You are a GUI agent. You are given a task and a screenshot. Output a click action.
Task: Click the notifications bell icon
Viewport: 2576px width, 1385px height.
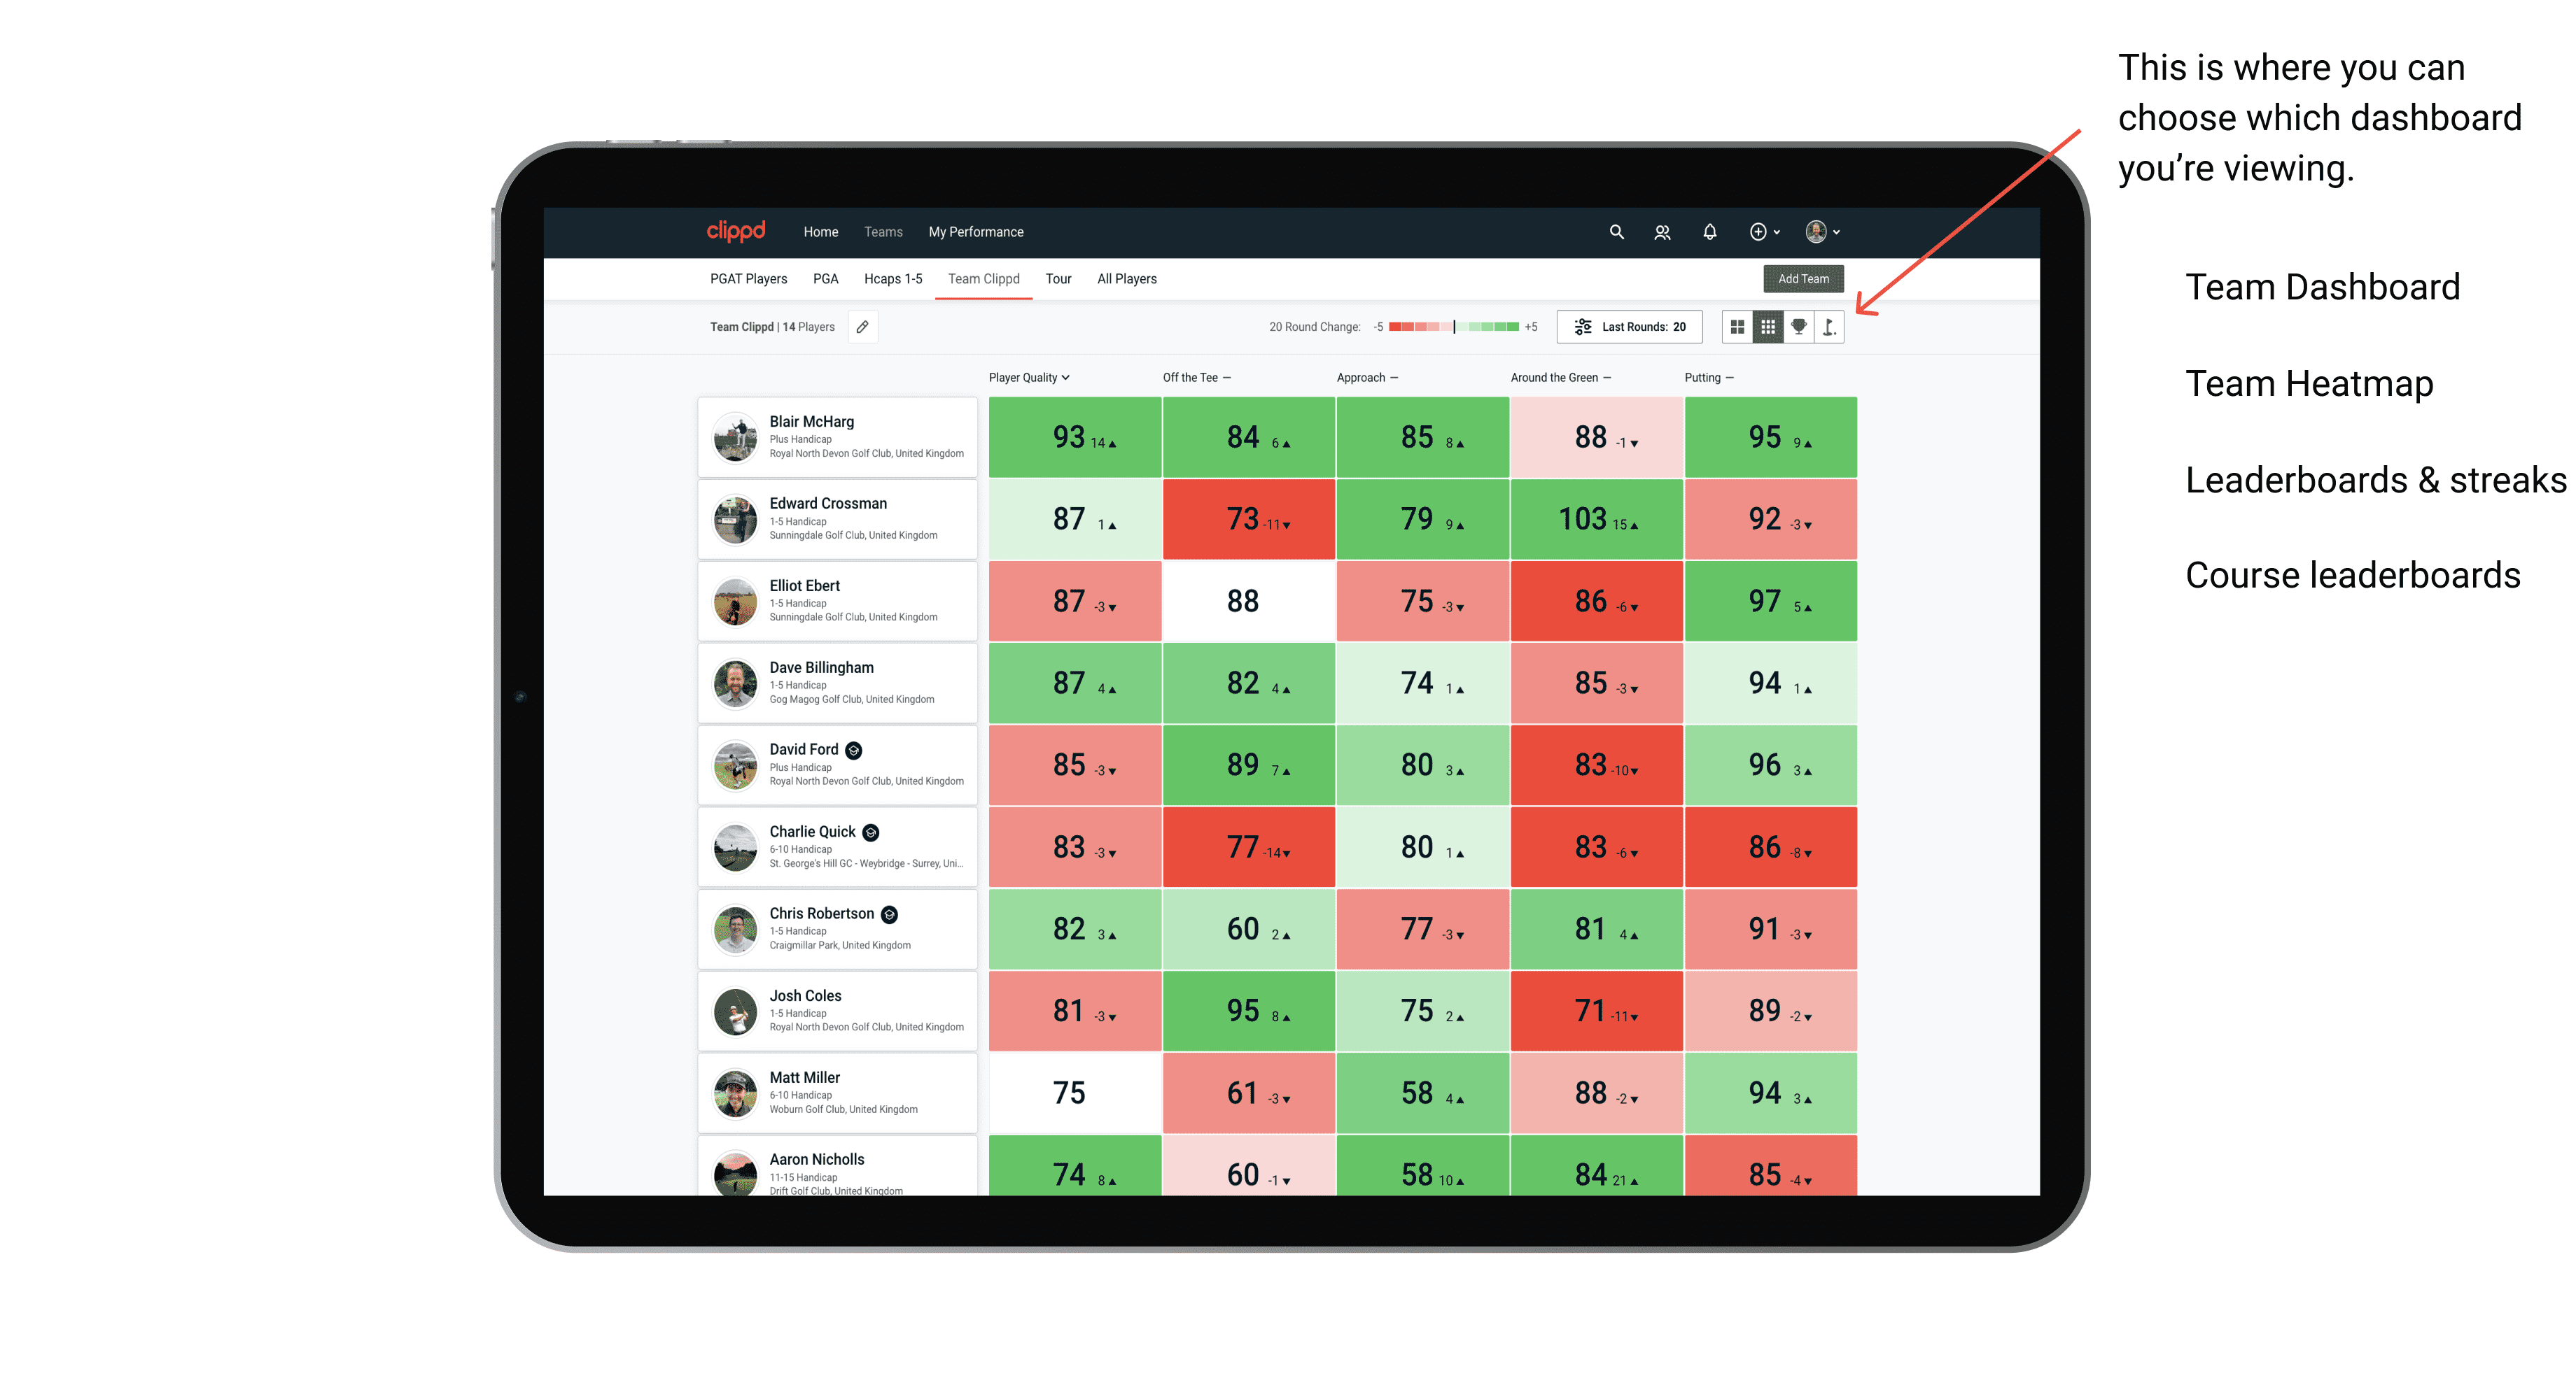tap(1709, 232)
